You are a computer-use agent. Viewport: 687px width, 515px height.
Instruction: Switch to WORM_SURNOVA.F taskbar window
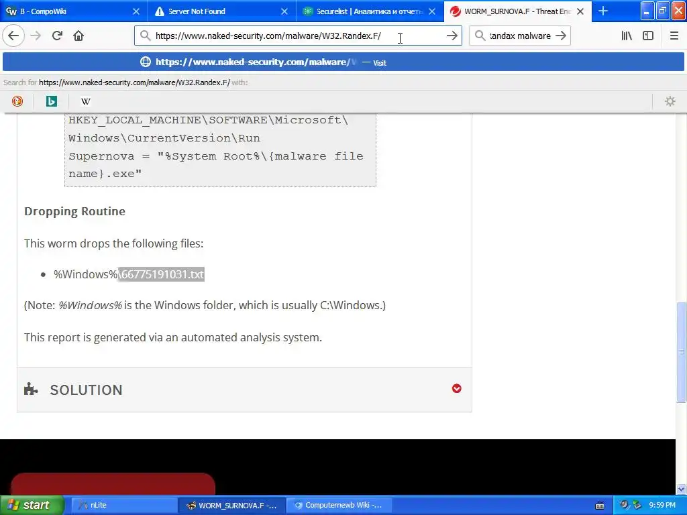(232, 505)
